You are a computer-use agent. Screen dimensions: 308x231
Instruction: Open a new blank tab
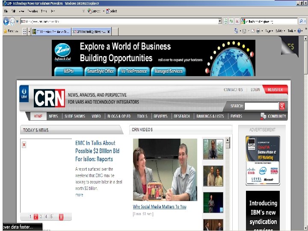tap(115, 32)
